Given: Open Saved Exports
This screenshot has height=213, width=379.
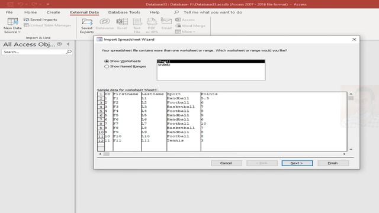Looking at the screenshot, I should [87, 25].
